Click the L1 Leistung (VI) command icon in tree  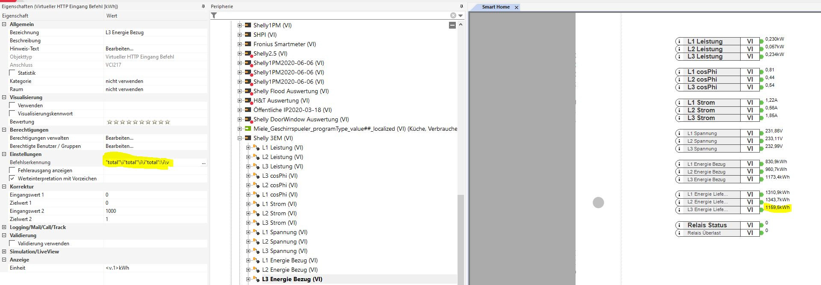(257, 148)
